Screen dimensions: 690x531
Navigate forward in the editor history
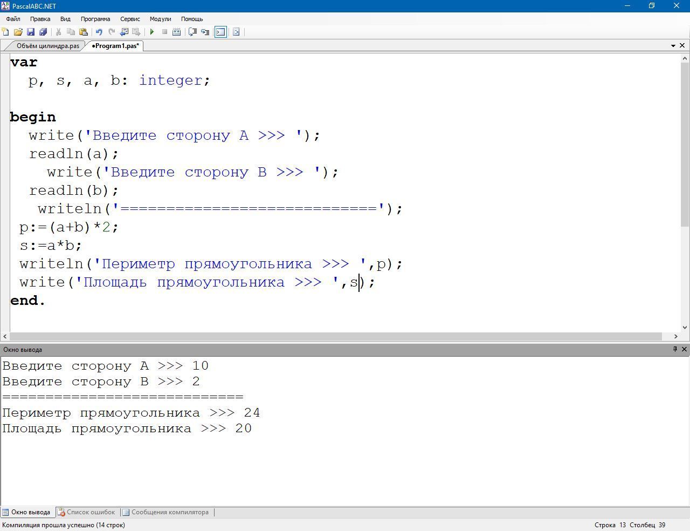coord(136,32)
